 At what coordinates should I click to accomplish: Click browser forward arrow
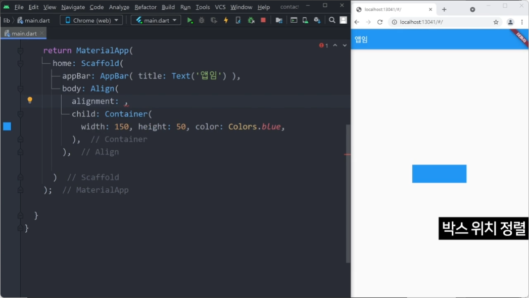[368, 22]
